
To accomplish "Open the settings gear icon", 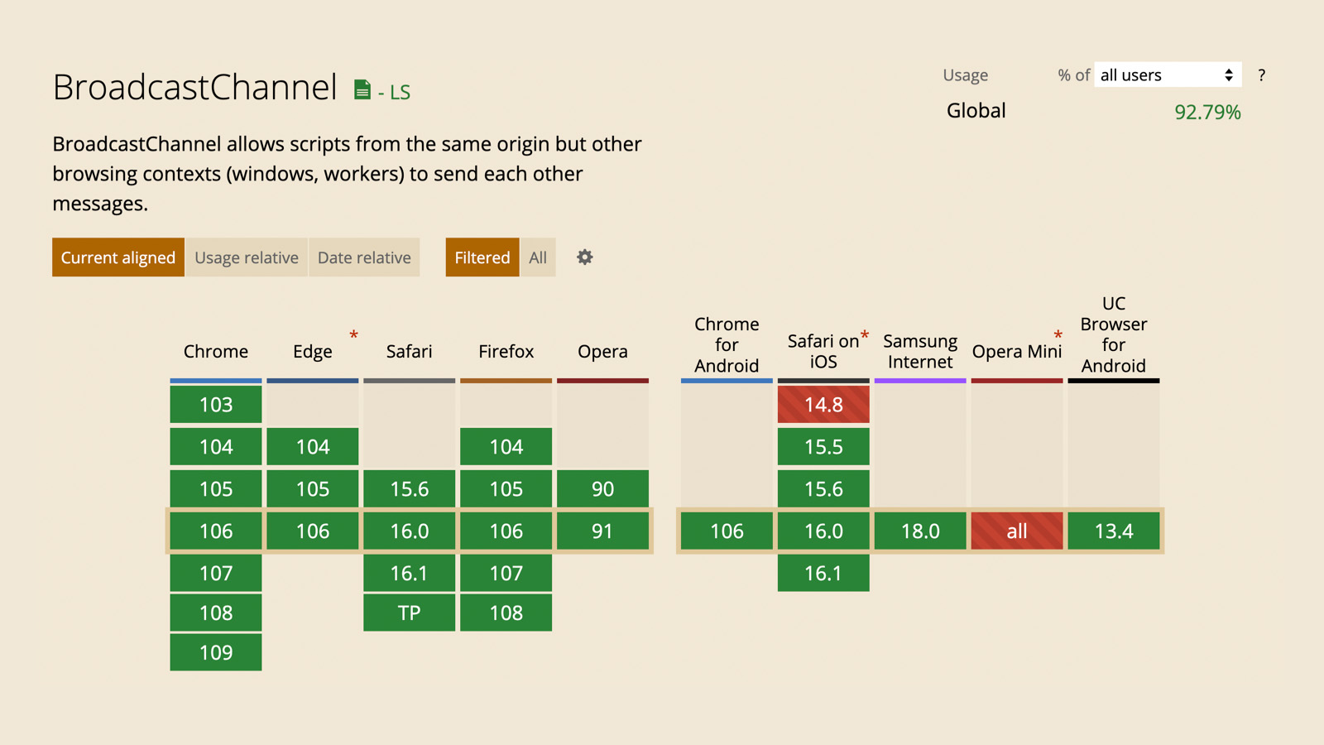I will (584, 257).
